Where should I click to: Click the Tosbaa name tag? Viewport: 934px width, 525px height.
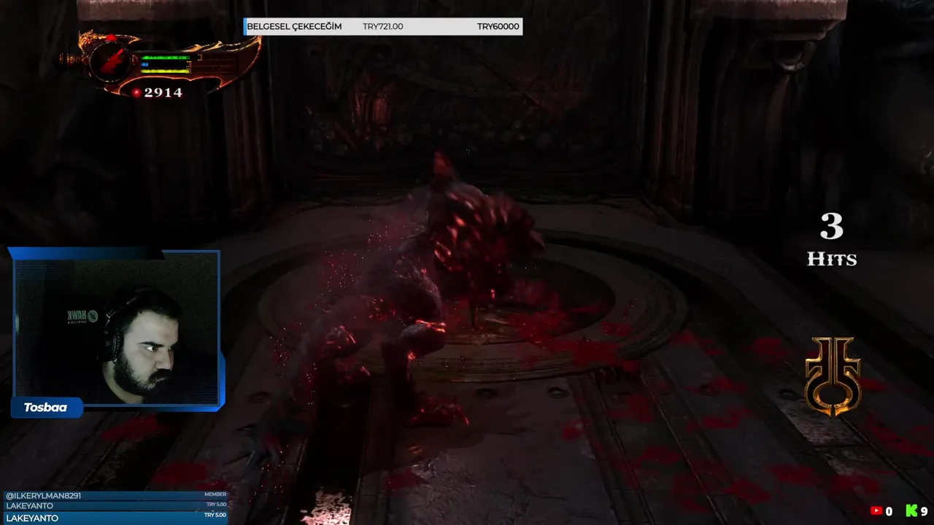point(45,408)
